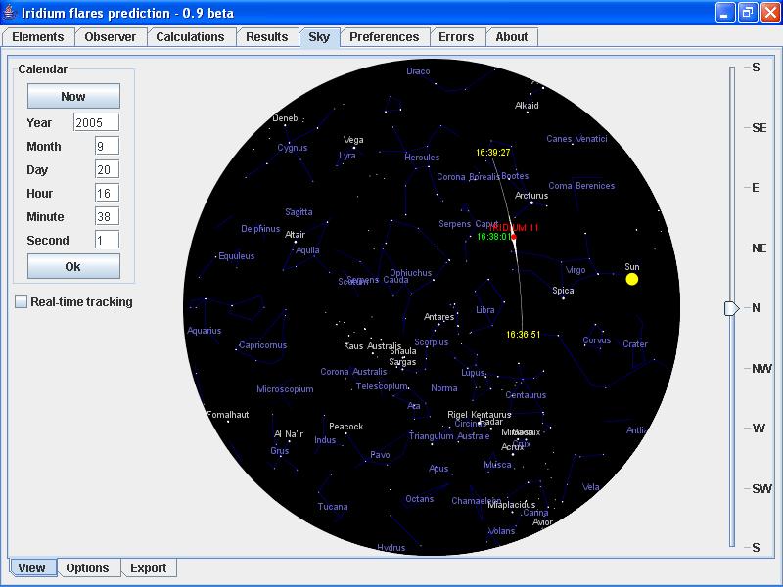This screenshot has height=587, width=783.
Task: Click the Minute input field
Action: 107,216
